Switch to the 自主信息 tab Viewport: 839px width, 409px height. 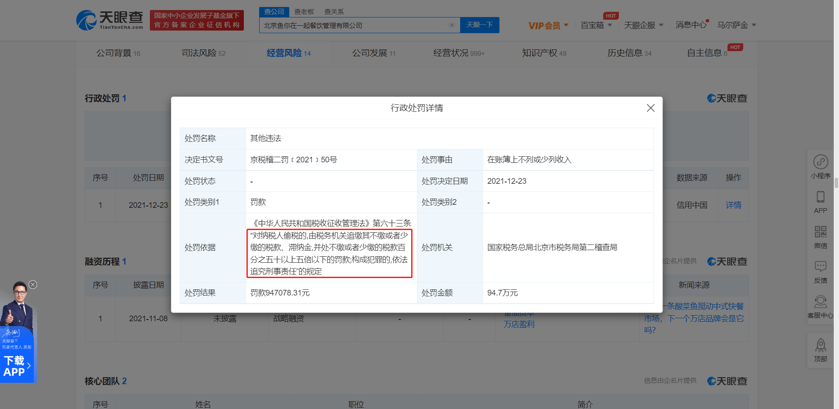click(707, 53)
